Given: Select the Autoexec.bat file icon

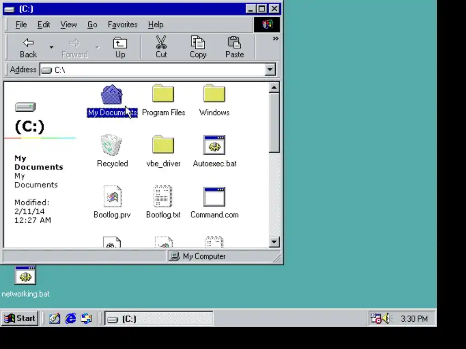Looking at the screenshot, I should [214, 145].
